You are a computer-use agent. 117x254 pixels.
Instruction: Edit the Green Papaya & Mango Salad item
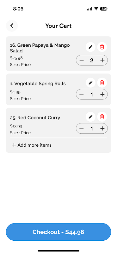pos(90,47)
